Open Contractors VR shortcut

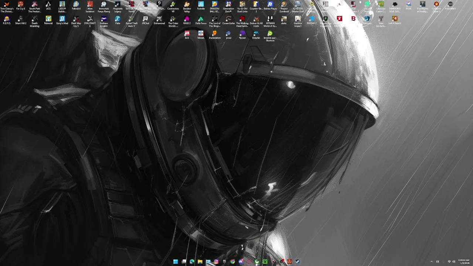173,7
